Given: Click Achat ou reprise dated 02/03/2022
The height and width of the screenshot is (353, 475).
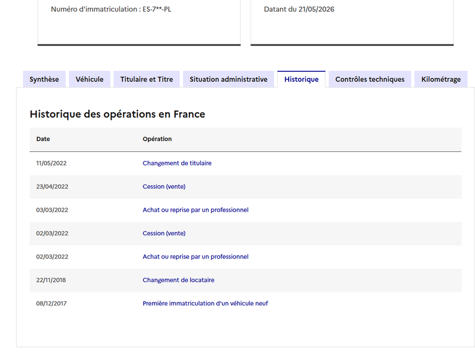Looking at the screenshot, I should [195, 256].
